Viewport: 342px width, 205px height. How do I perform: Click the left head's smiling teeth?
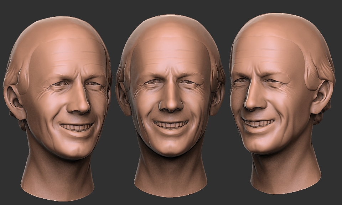pyautogui.click(x=77, y=127)
